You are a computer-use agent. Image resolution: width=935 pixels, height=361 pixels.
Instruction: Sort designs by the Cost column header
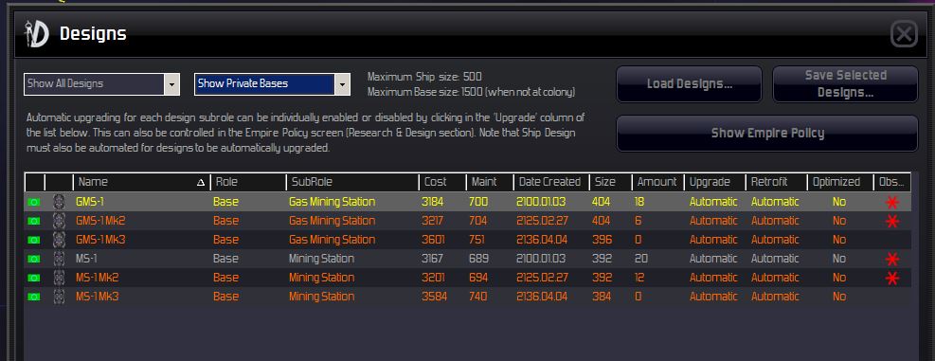pos(442,182)
